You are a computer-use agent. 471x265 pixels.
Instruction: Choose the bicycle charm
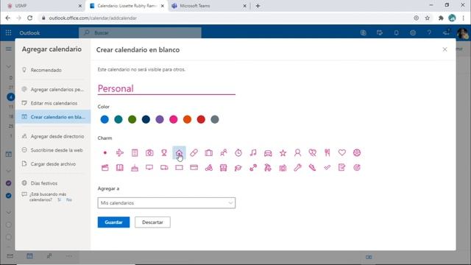[208, 168]
